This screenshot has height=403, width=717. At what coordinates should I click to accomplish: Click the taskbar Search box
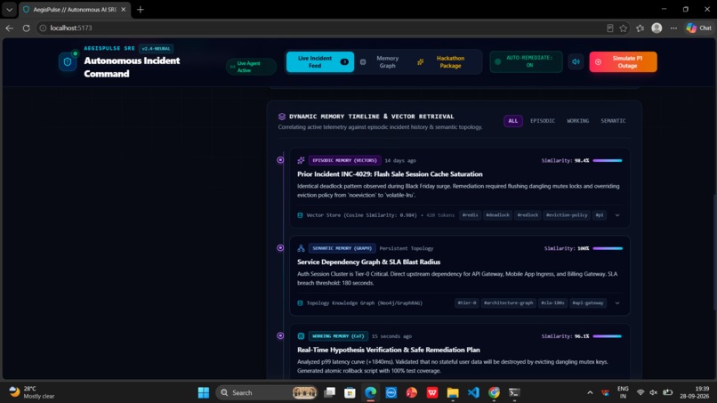pyautogui.click(x=267, y=392)
